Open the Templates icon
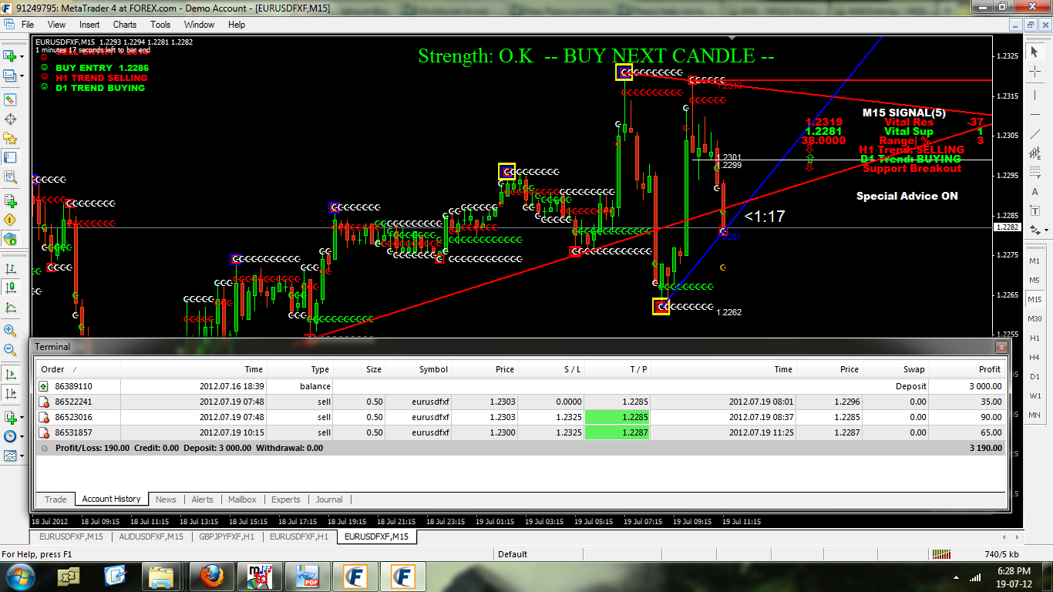Image resolution: width=1053 pixels, height=592 pixels. [9, 456]
